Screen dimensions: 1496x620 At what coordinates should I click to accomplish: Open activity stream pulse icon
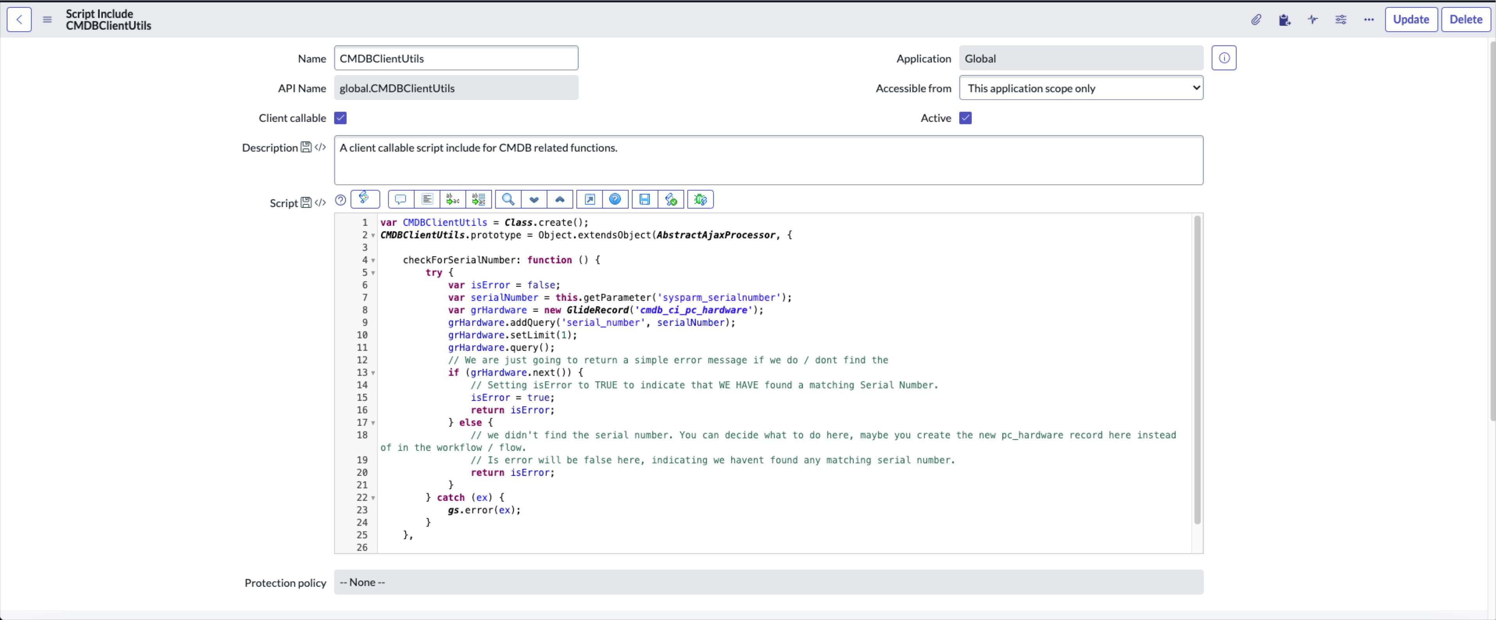coord(1312,20)
